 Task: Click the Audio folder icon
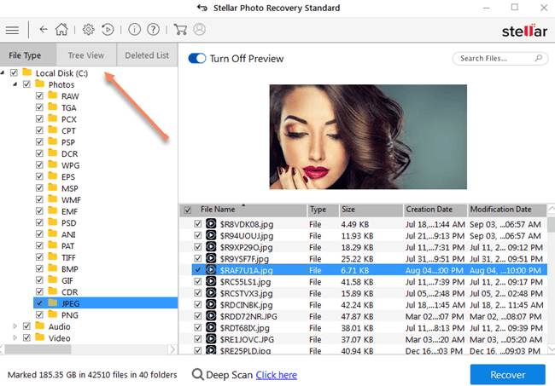[40, 326]
